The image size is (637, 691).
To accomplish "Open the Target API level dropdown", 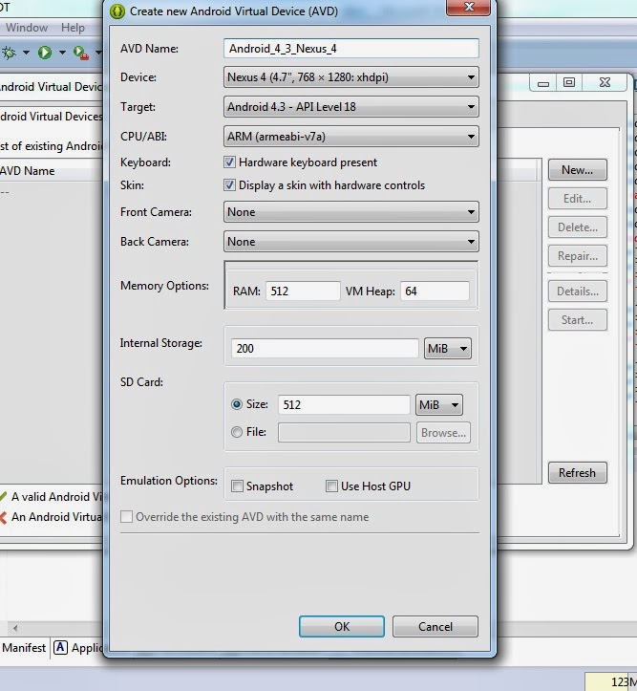I will [351, 107].
